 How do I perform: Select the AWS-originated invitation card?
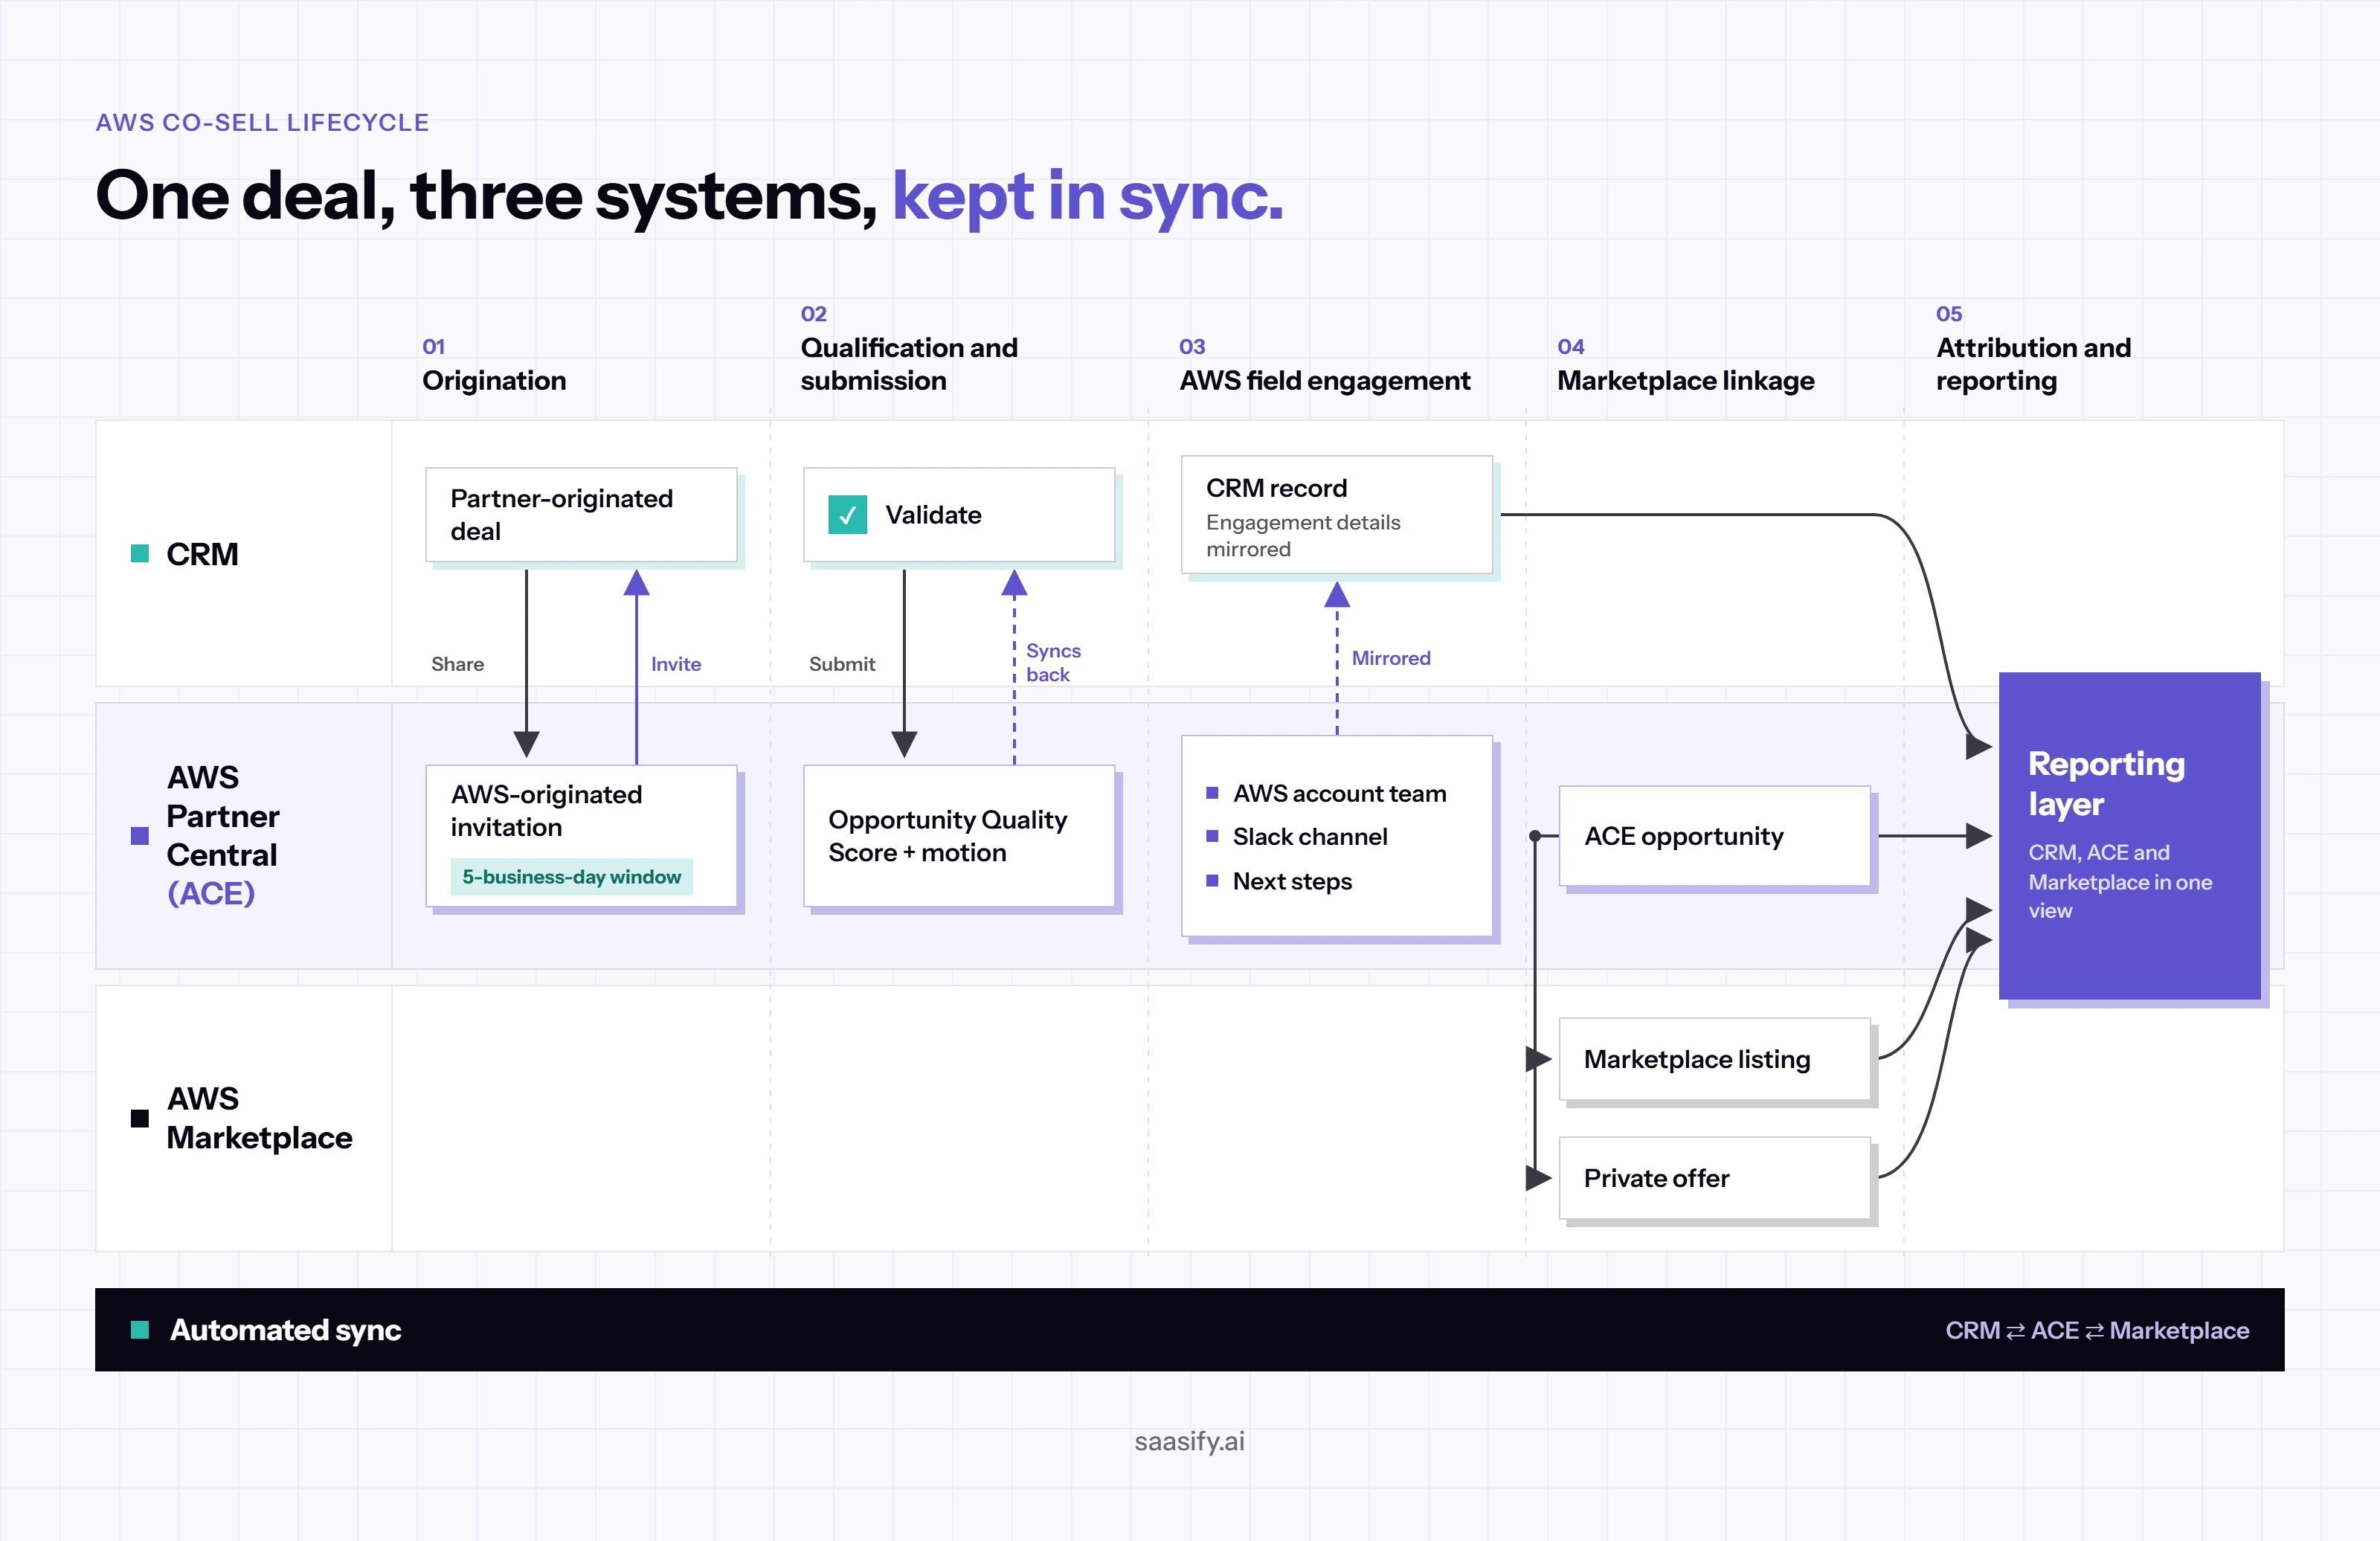pyautogui.click(x=581, y=836)
